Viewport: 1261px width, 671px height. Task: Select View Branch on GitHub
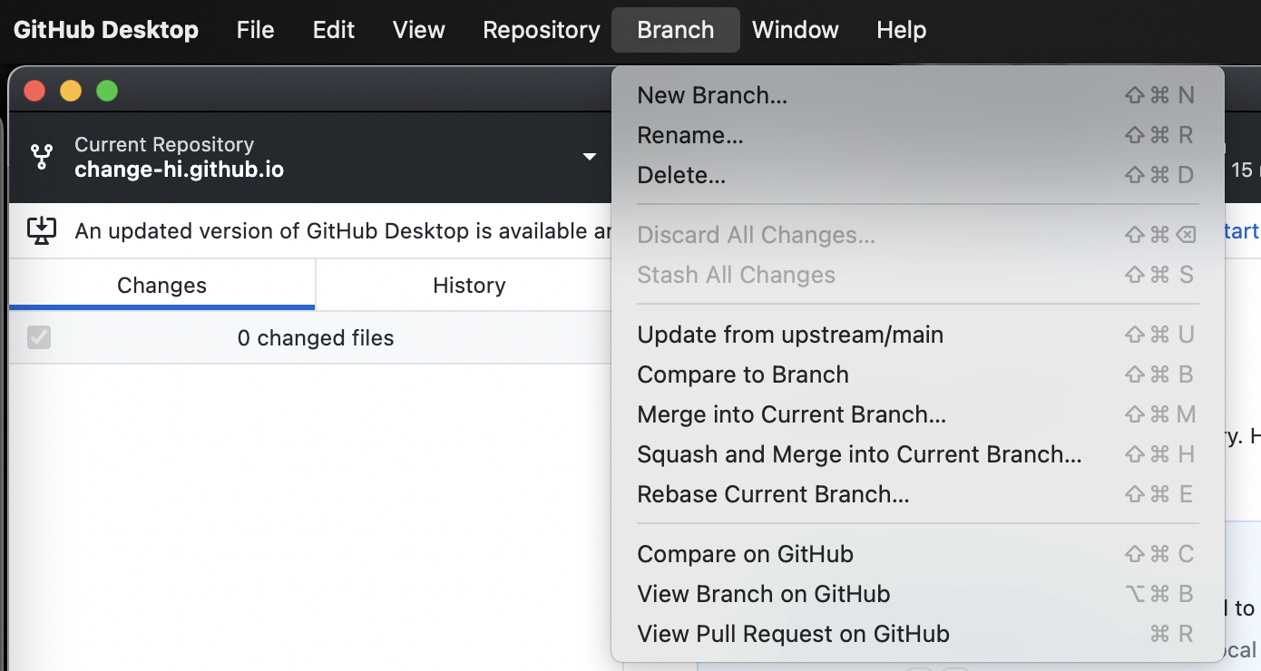tap(918, 594)
